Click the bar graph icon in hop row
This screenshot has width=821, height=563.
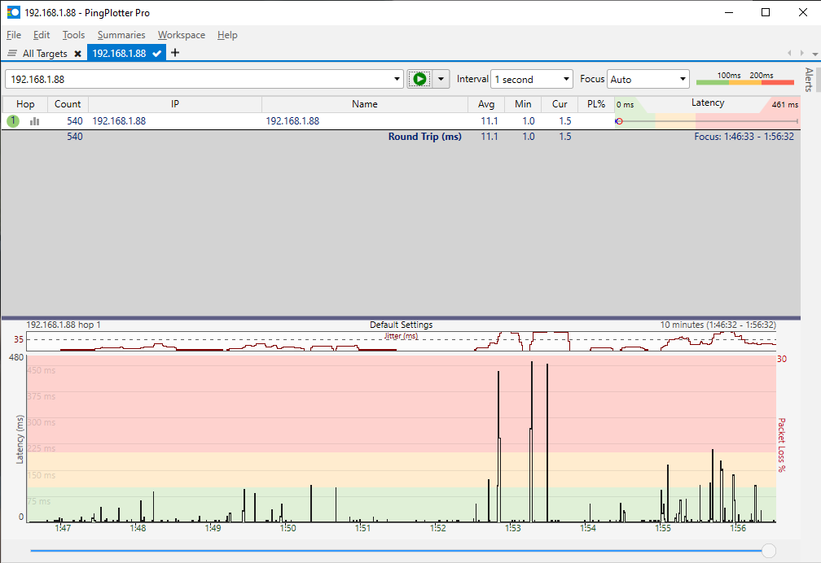point(35,120)
